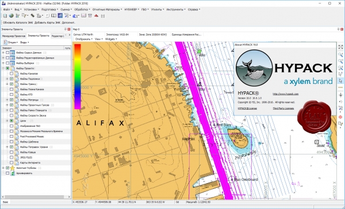Viewport: 345px width, 209px height.
Task: Expand the Файлы Редактированных Данных node
Action: tap(3, 58)
